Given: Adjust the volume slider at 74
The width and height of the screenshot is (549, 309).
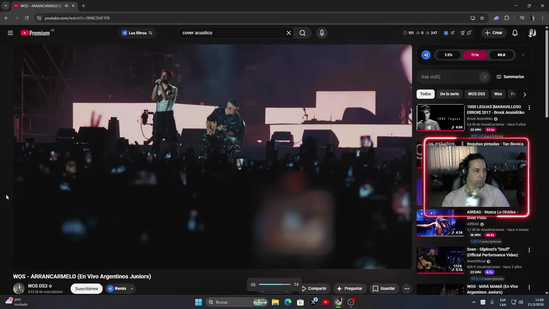Looking at the screenshot, I should [x=275, y=285].
